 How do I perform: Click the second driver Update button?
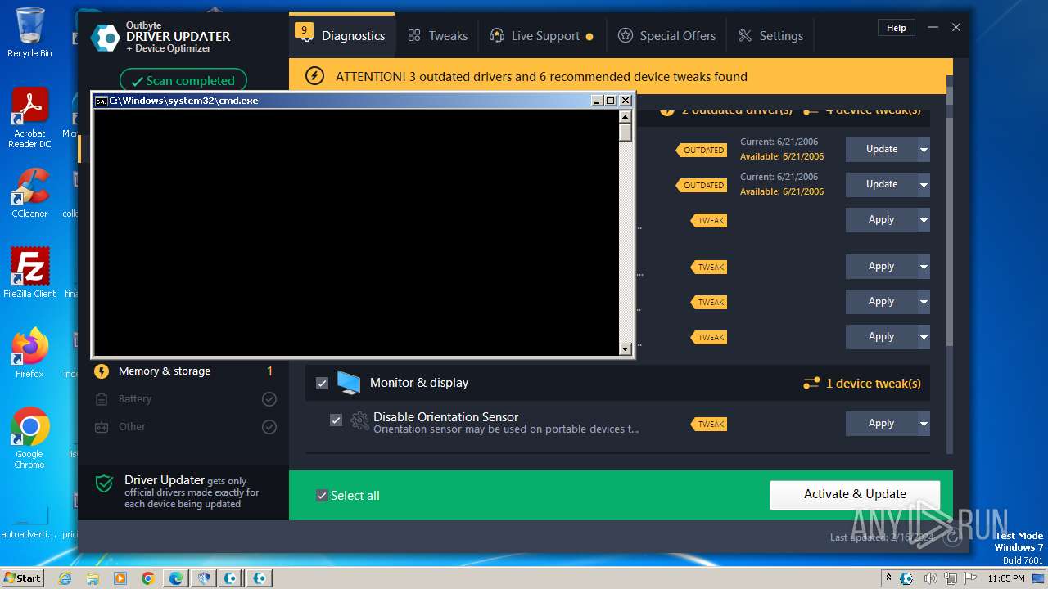click(882, 185)
